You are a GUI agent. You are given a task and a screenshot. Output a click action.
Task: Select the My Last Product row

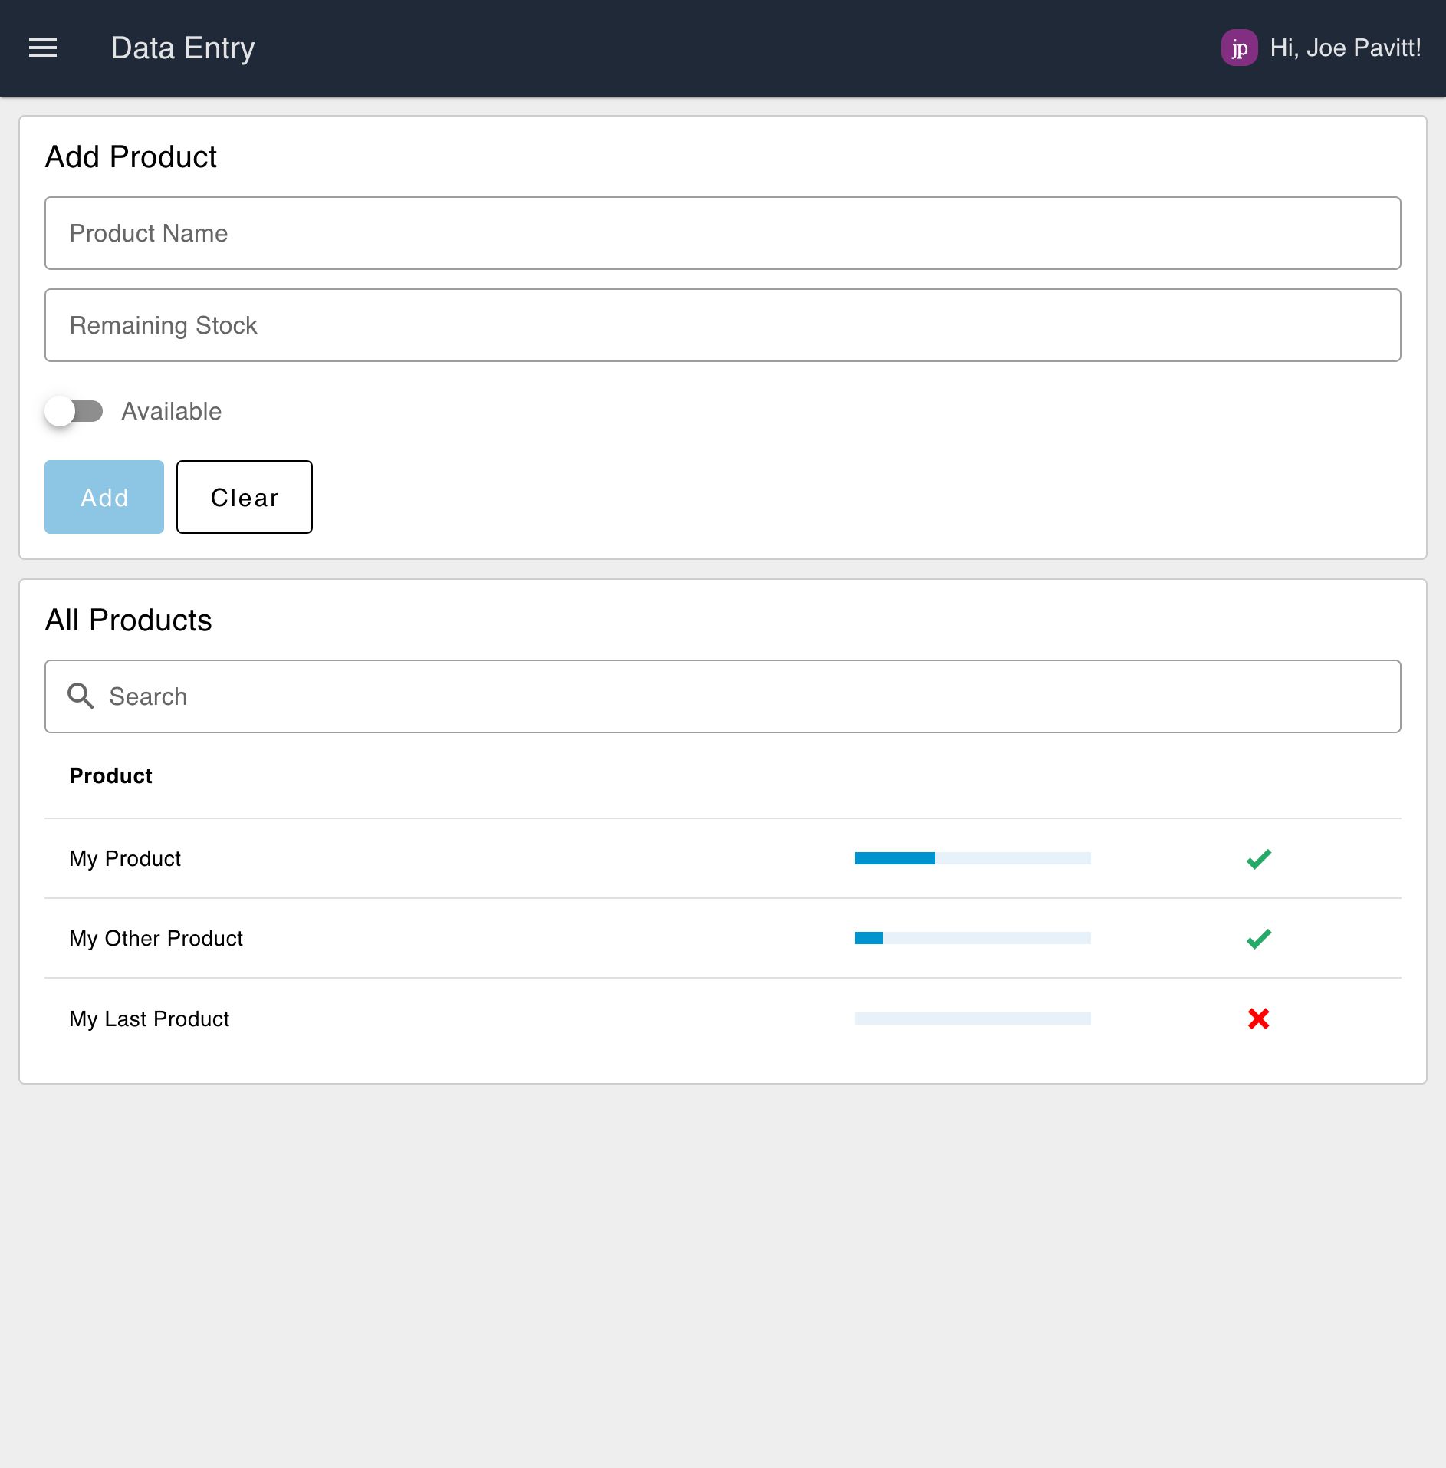click(x=149, y=1019)
